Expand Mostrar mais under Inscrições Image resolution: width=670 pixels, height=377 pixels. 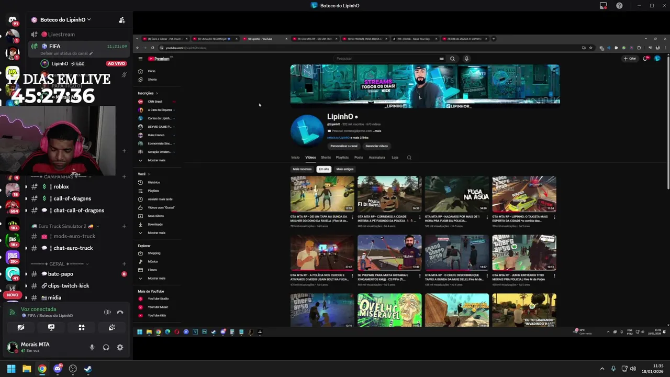tap(157, 160)
